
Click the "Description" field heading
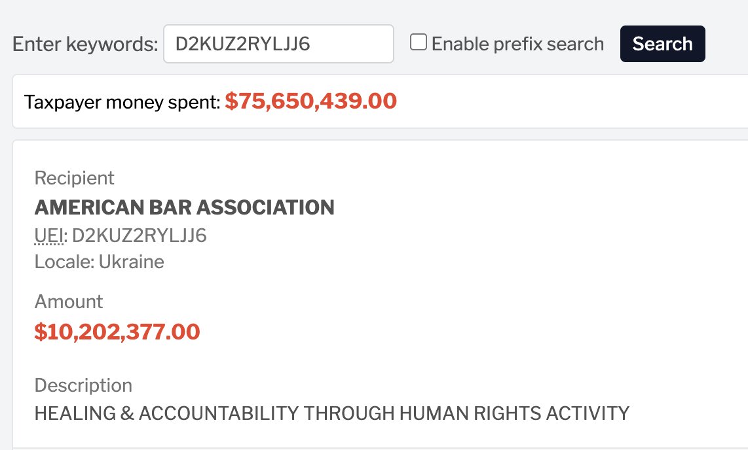point(83,385)
